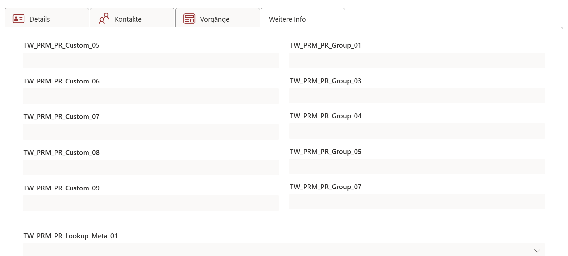568x256 pixels.
Task: Expand the TW_PRM_PR_Lookup_Meta_01 dropdown chevron
Action: (537, 251)
